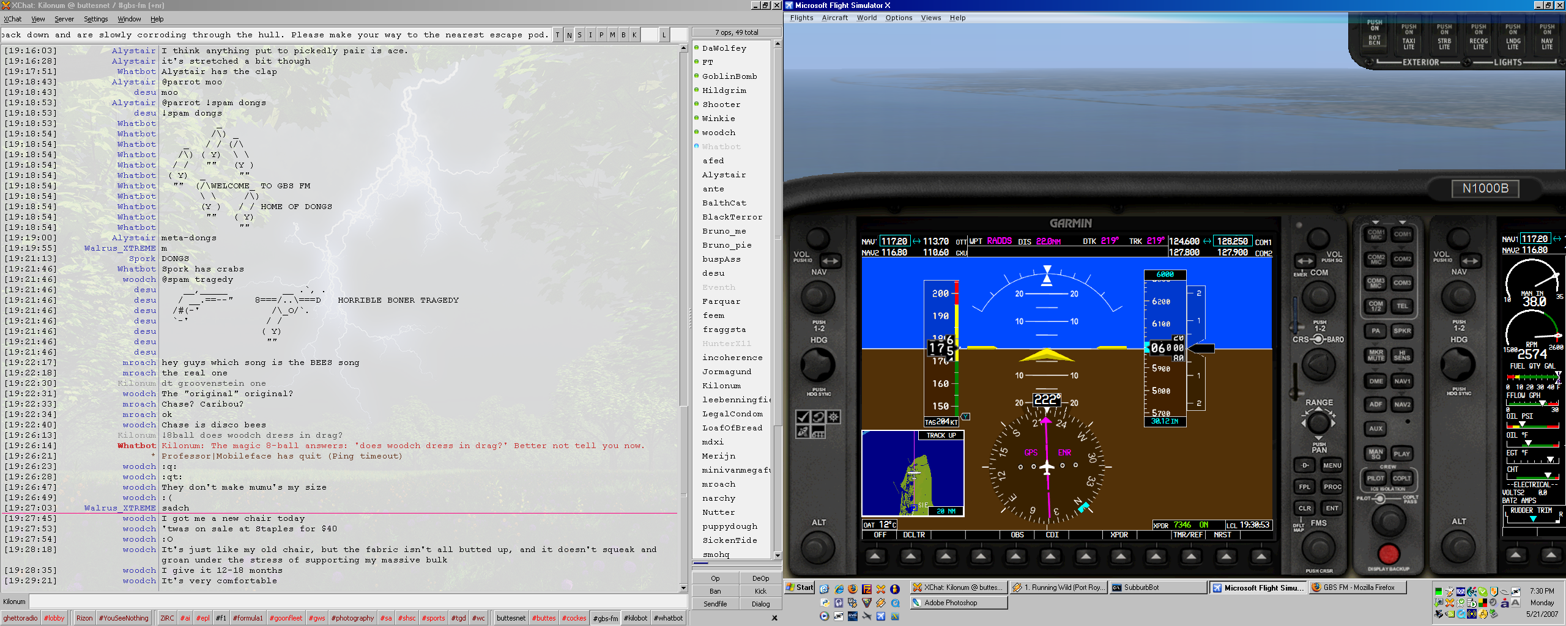Open the Flights menu in Flight Simulator
This screenshot has height=626, width=1566.
coord(801,18)
